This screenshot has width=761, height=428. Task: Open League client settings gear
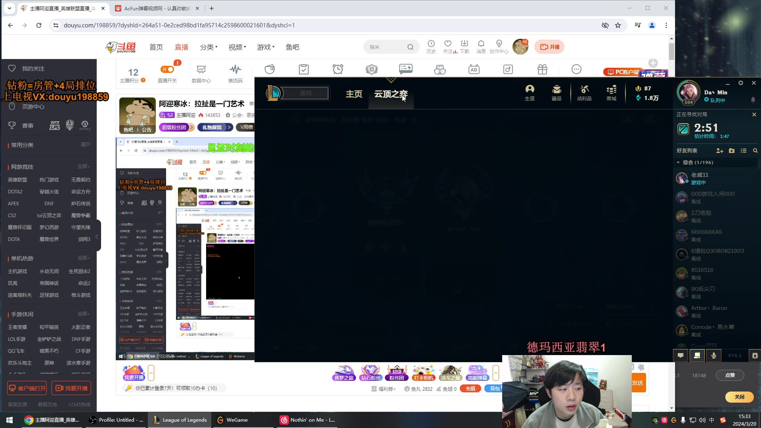tap(741, 83)
